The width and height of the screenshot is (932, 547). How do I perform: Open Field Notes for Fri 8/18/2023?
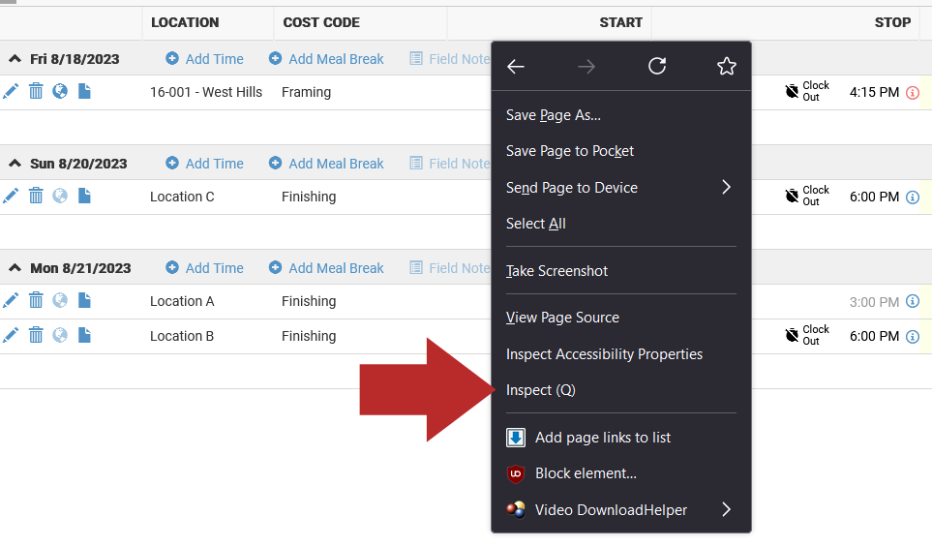(x=450, y=59)
